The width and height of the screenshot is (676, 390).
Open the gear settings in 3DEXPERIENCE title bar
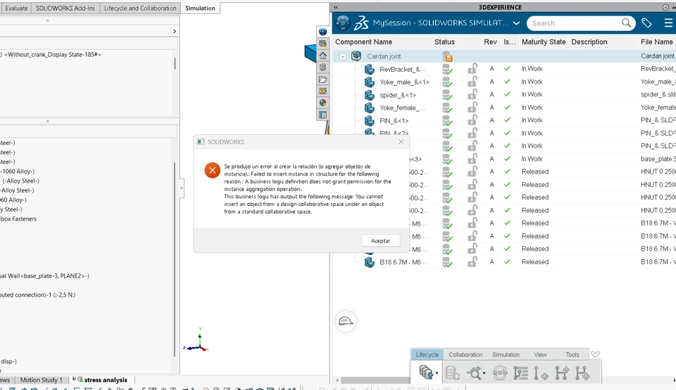coord(665,7)
